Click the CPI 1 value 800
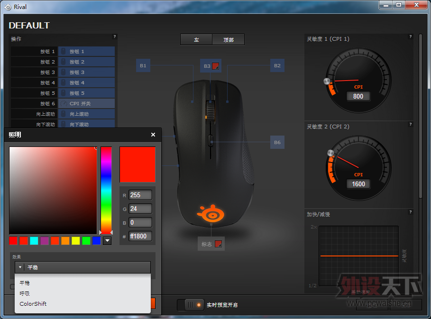The image size is (431, 319). (x=358, y=96)
